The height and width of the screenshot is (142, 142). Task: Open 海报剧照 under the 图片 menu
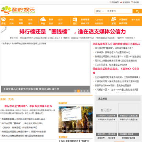click(99, 24)
